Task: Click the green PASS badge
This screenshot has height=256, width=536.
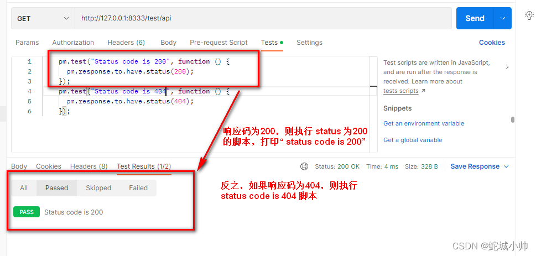Action: pyautogui.click(x=27, y=212)
